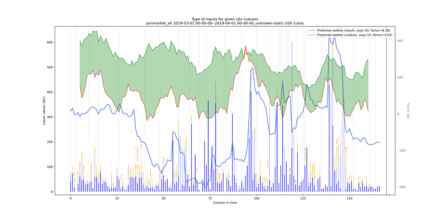The height and width of the screenshot is (219, 439).
Task: Click x-axis tick label '125'
Action: click(303, 198)
